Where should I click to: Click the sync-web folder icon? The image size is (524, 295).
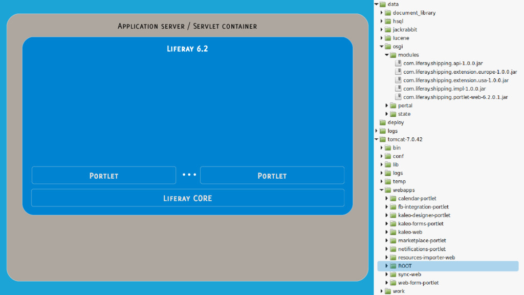pyautogui.click(x=394, y=275)
